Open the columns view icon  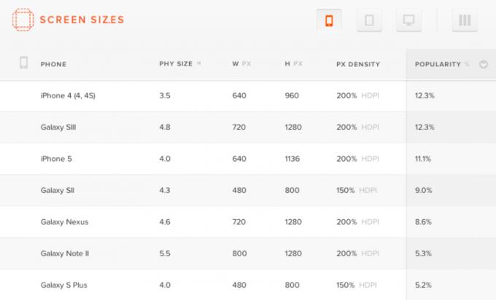pyautogui.click(x=465, y=20)
